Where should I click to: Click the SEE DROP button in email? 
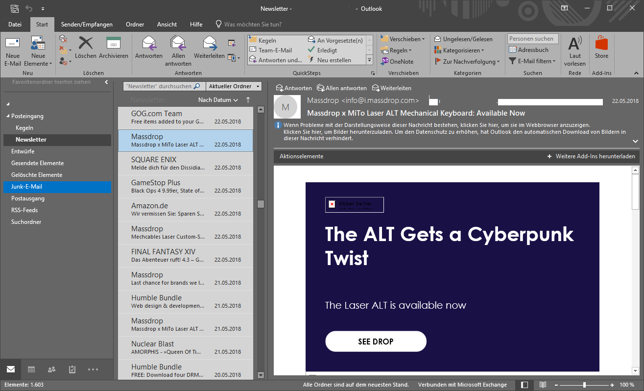click(x=376, y=342)
